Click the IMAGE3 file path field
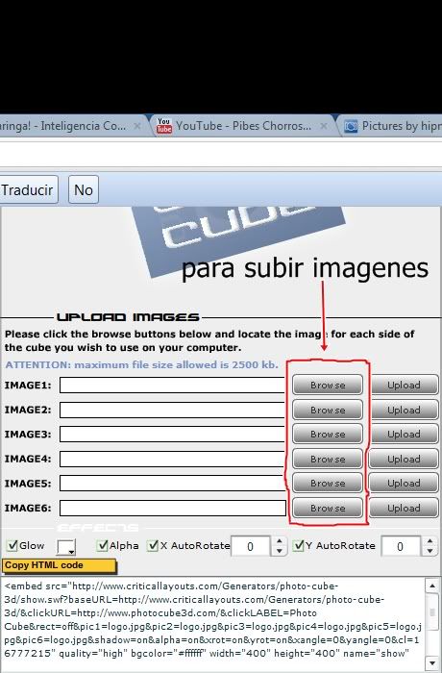442x673 pixels. (173, 435)
